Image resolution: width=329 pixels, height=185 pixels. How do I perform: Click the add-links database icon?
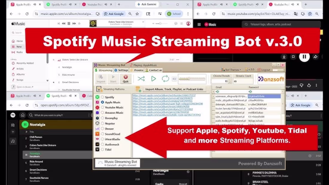(138, 89)
